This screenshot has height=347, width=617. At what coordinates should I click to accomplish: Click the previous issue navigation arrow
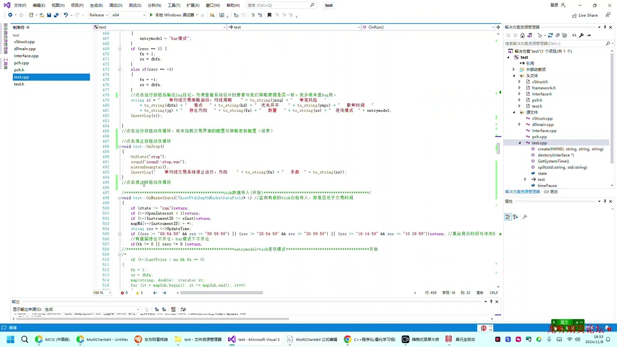tap(155, 293)
